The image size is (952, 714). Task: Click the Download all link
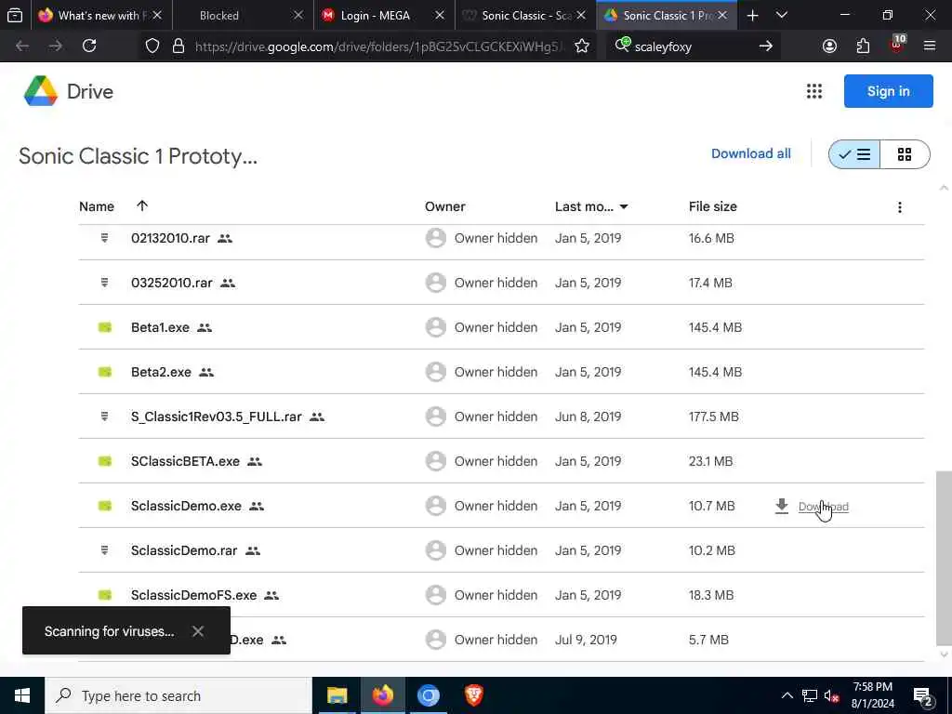pos(750,153)
